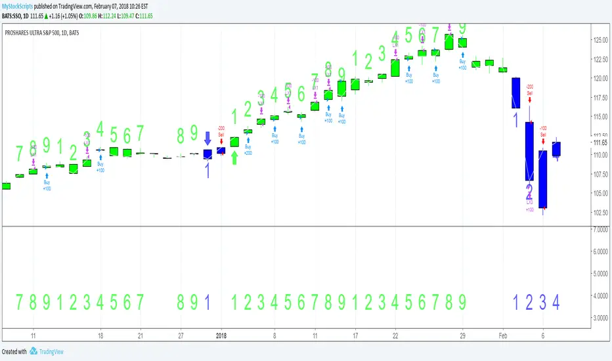Click the large green up arrow signal
The image size is (612, 361).
tap(234, 158)
